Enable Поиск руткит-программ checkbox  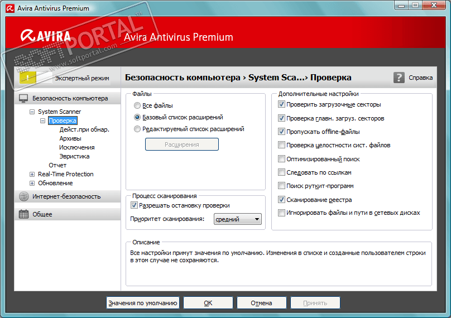pyautogui.click(x=281, y=186)
